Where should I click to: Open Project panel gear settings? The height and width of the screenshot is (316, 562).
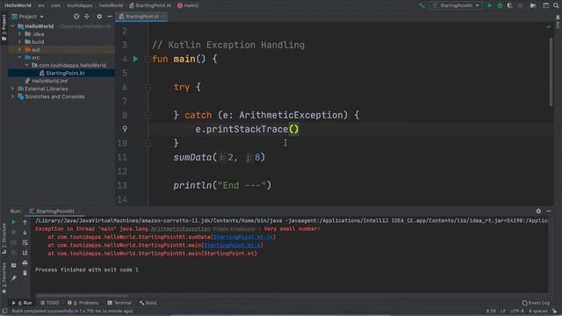tap(99, 17)
